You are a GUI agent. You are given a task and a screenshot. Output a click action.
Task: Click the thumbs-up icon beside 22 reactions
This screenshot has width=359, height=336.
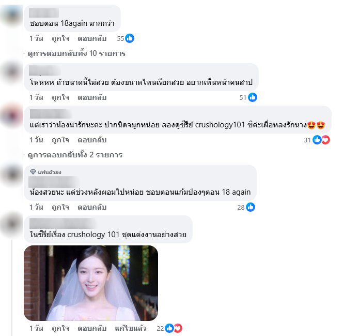[x=169, y=328]
